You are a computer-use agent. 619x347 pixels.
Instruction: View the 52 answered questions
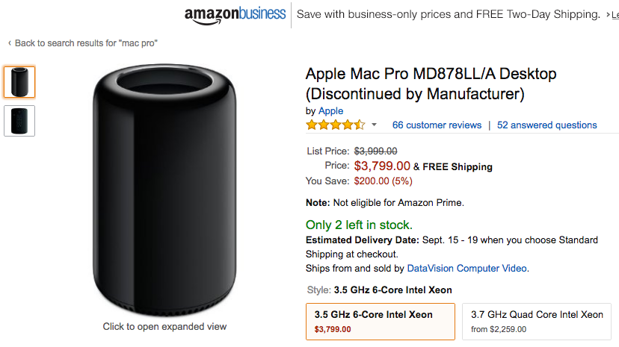click(546, 125)
